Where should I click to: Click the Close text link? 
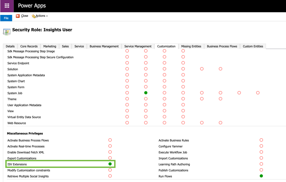[25, 16]
